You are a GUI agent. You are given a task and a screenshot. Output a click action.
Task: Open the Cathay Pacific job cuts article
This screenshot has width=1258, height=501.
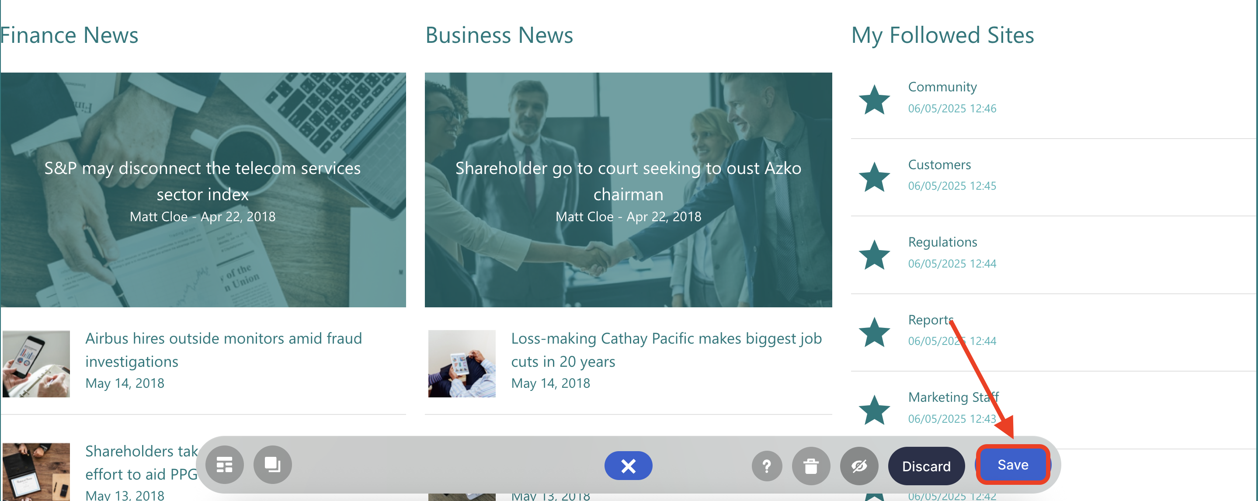[x=666, y=350]
